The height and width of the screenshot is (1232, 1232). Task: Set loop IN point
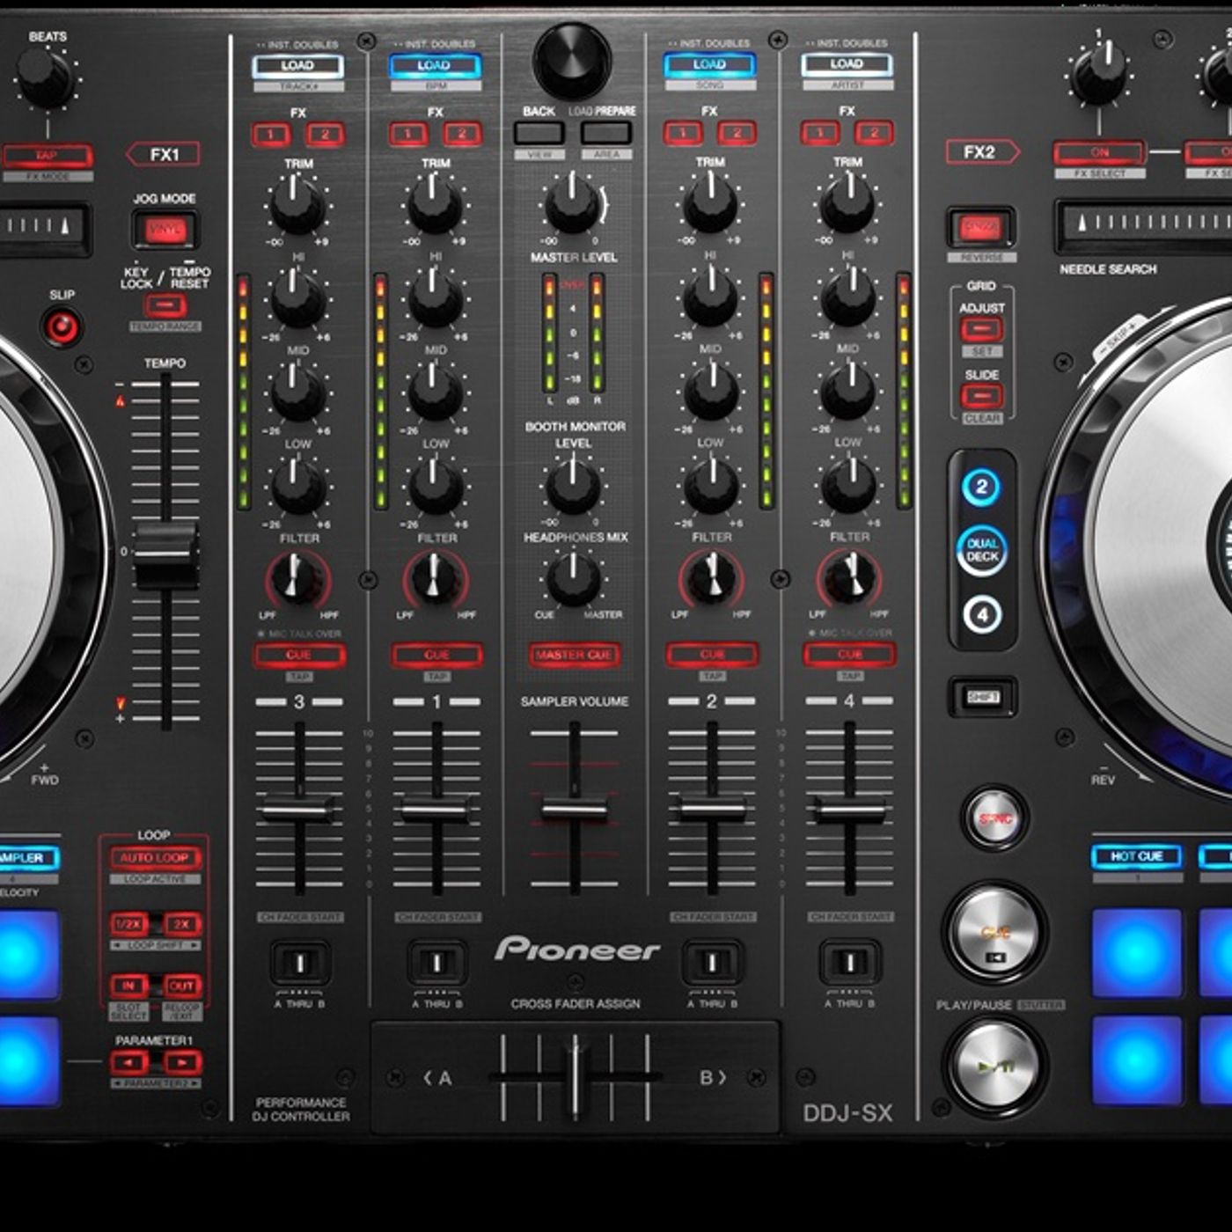128,986
